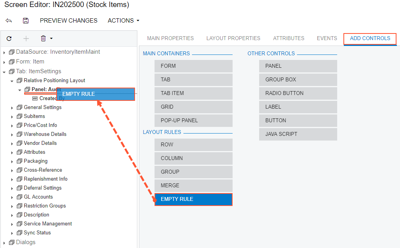The image size is (400, 248).
Task: Click the Form: Item node icon
Action: point(12,62)
